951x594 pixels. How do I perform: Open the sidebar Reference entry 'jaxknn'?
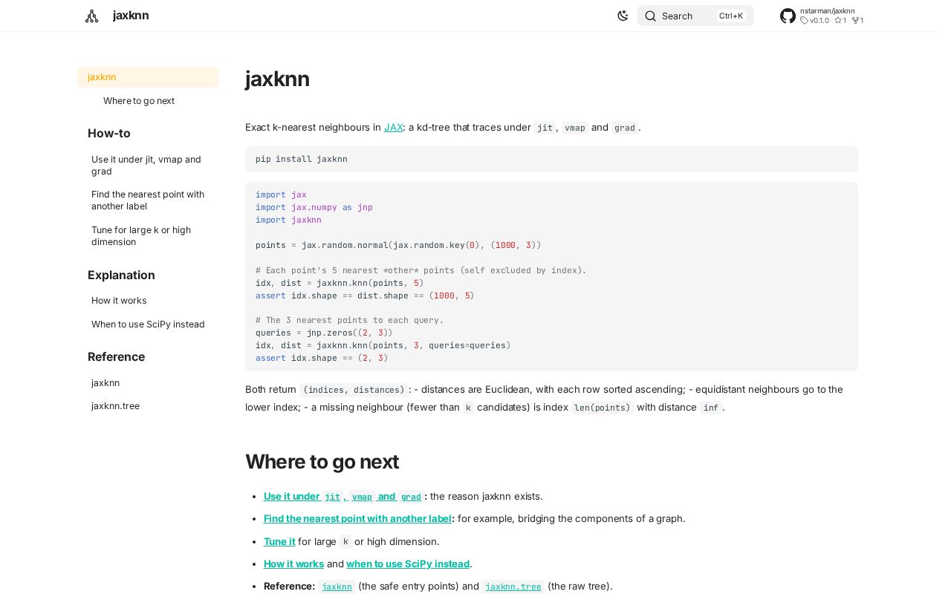click(106, 383)
